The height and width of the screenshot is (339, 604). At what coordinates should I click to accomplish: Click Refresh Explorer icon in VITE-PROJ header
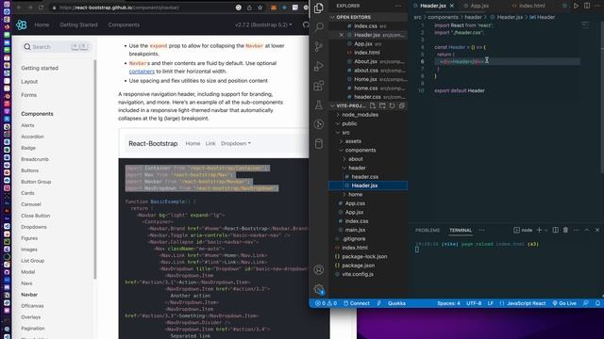pos(392,105)
